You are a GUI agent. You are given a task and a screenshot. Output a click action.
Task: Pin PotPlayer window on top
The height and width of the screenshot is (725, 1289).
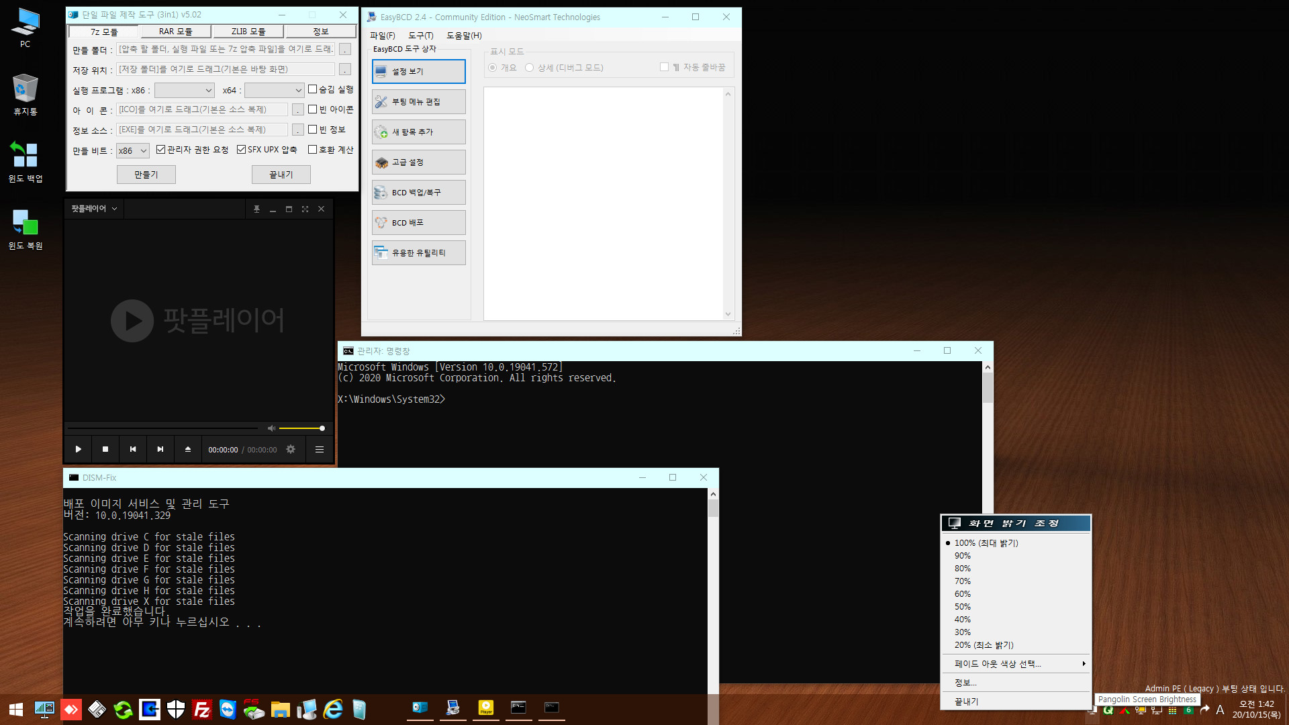coord(256,209)
